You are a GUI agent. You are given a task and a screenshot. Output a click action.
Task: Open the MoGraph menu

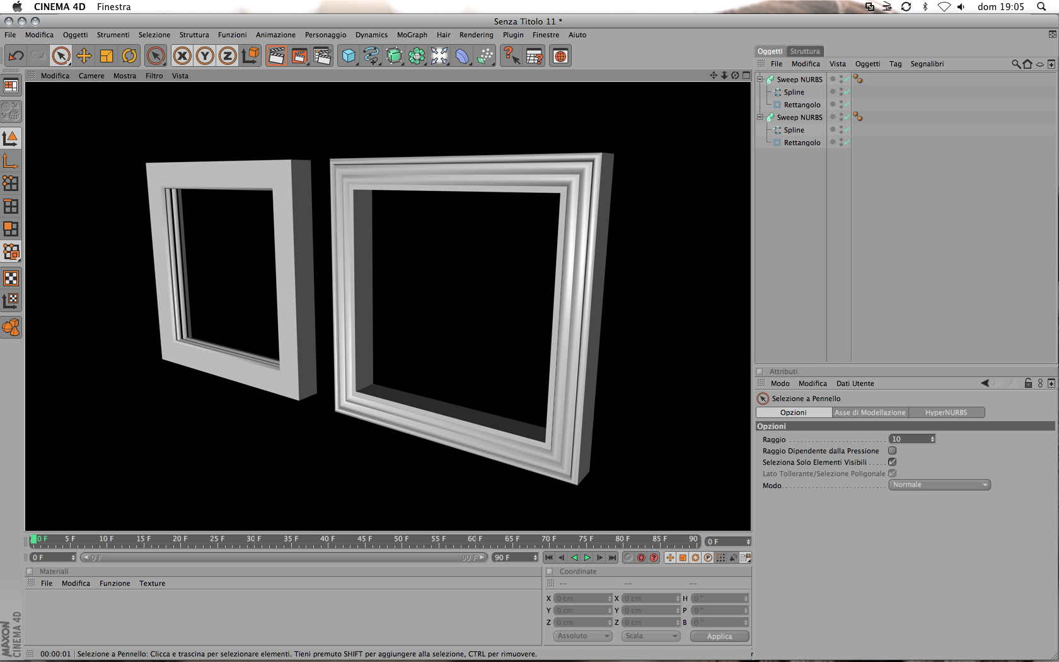click(x=412, y=35)
